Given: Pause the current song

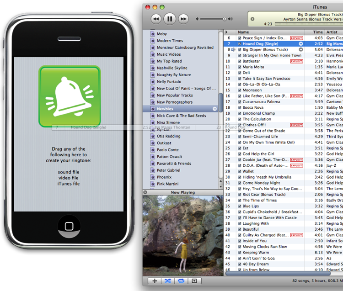Looking at the screenshot, I should (170, 19).
